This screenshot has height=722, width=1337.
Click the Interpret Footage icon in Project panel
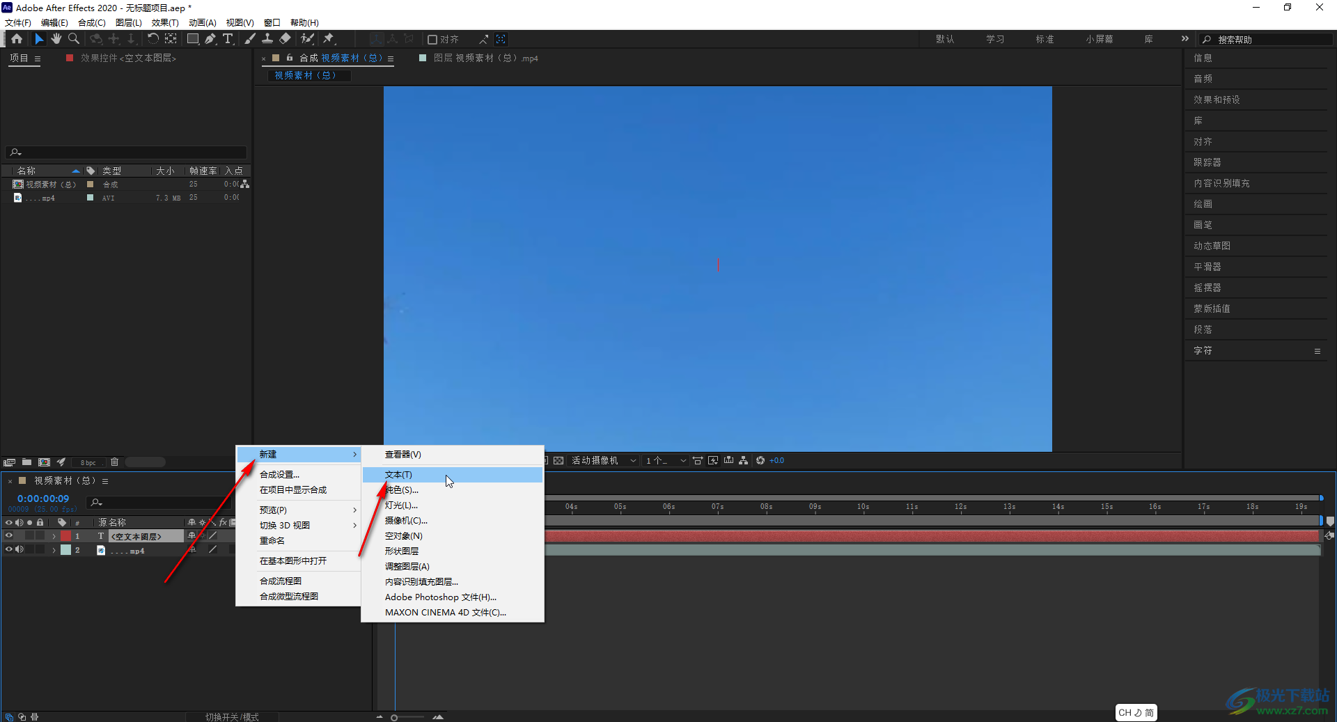pyautogui.click(x=9, y=462)
